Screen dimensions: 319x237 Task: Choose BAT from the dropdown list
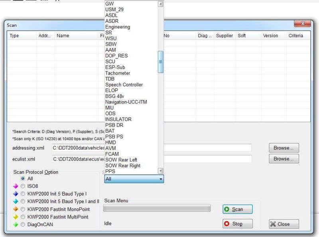click(x=131, y=131)
